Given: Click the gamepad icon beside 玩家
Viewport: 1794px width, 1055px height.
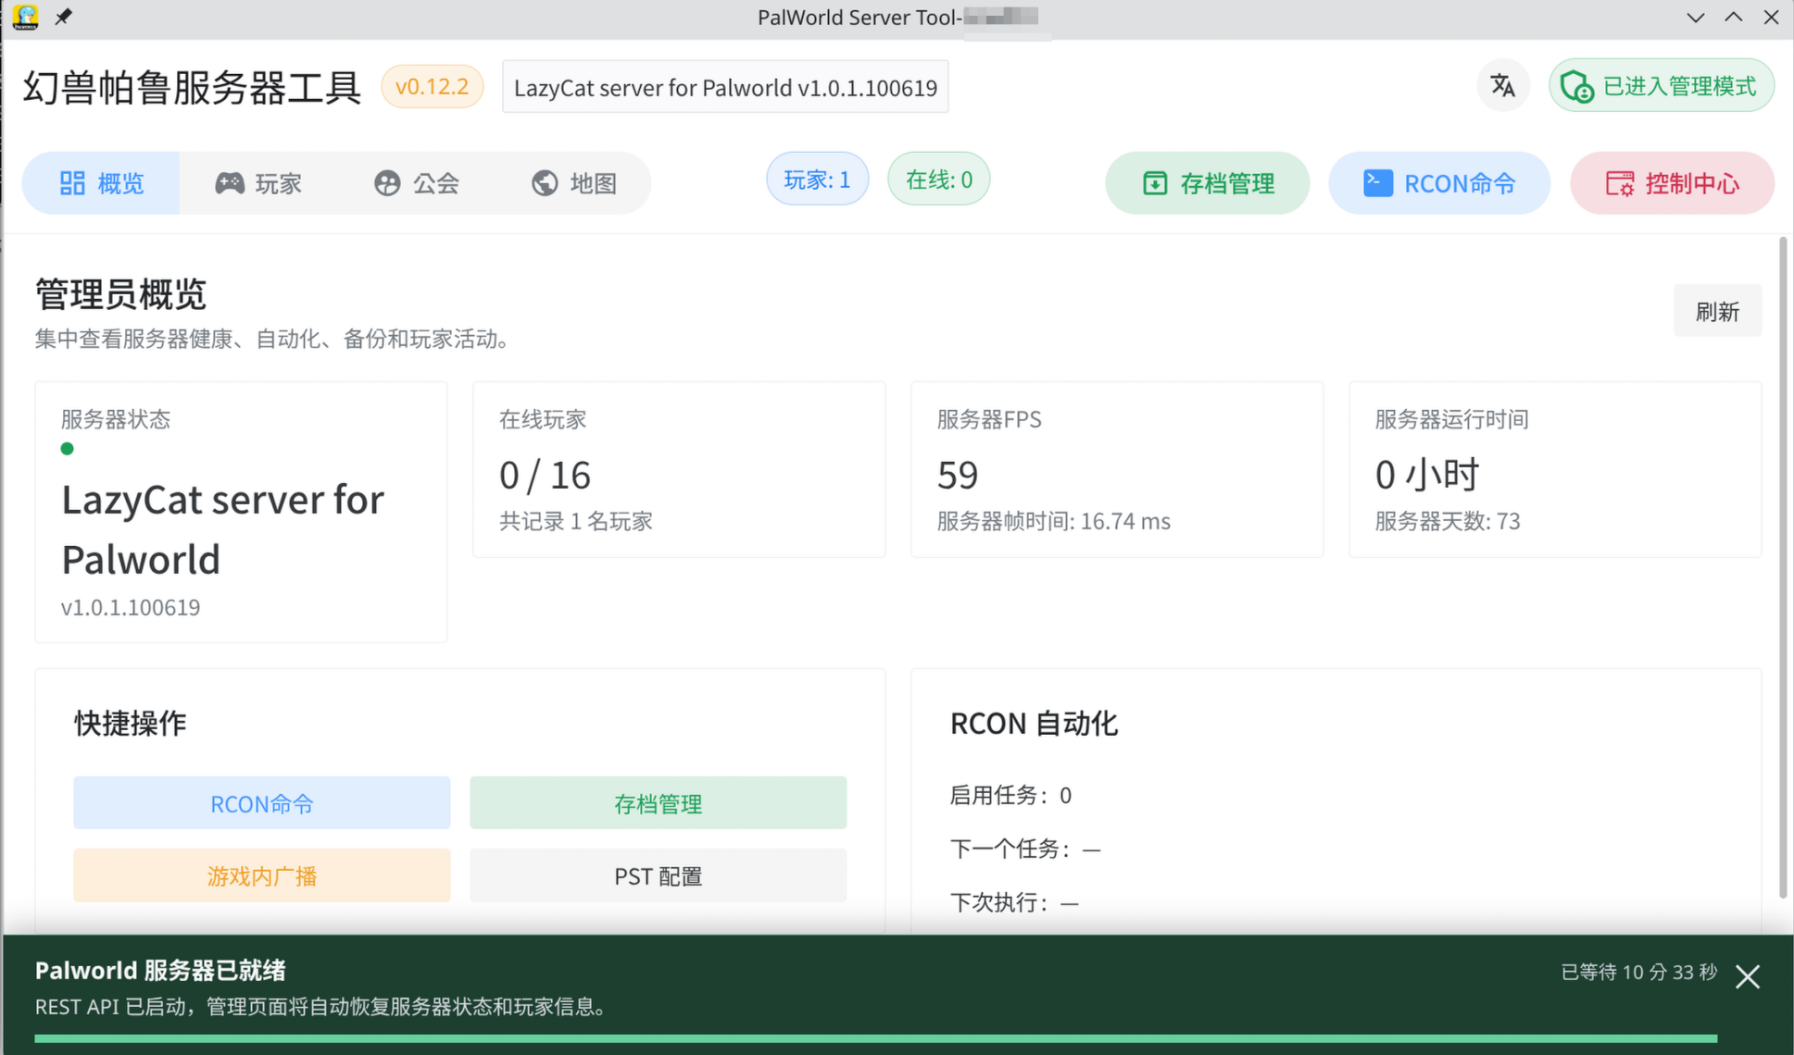Looking at the screenshot, I should (x=230, y=183).
